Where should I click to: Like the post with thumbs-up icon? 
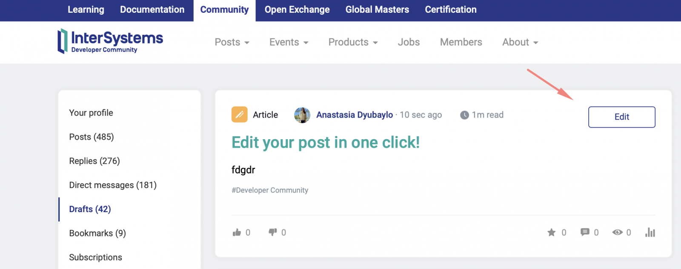pyautogui.click(x=237, y=232)
